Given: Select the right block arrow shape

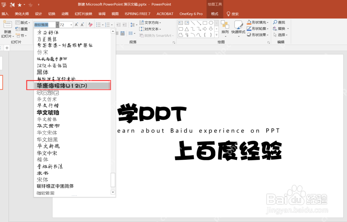Looking at the screenshot, I should pos(205,29).
